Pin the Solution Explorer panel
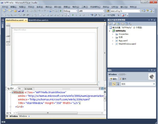The width and height of the screenshot is (158, 124). [152, 20]
